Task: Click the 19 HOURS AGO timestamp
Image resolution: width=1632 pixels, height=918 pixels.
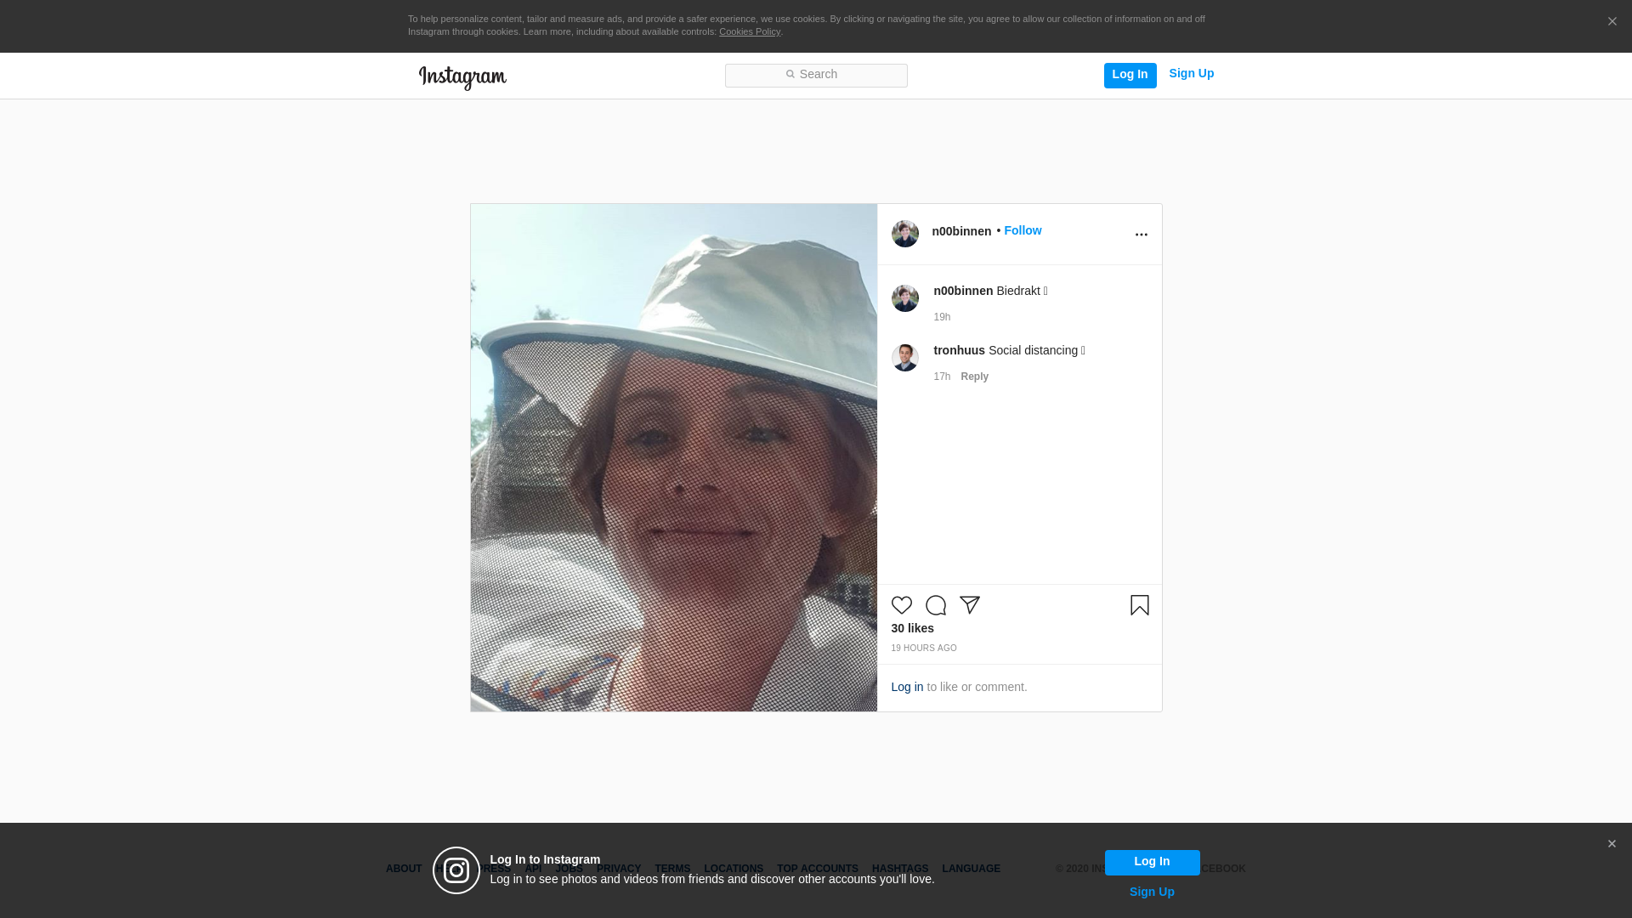Action: [x=923, y=649]
